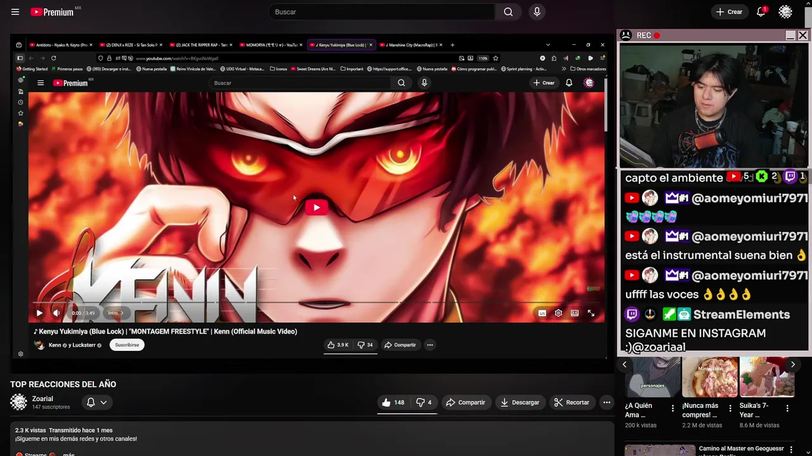Click inner YouTube search magnifier
The width and height of the screenshot is (812, 456).
(402, 83)
